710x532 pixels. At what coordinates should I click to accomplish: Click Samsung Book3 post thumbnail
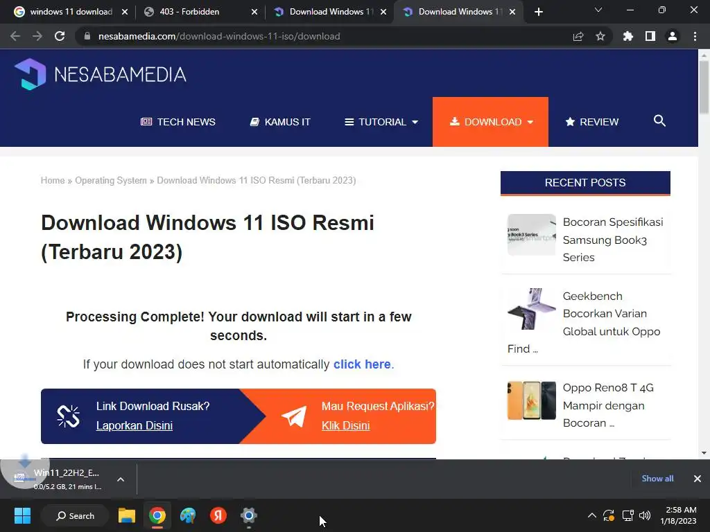coord(532,235)
